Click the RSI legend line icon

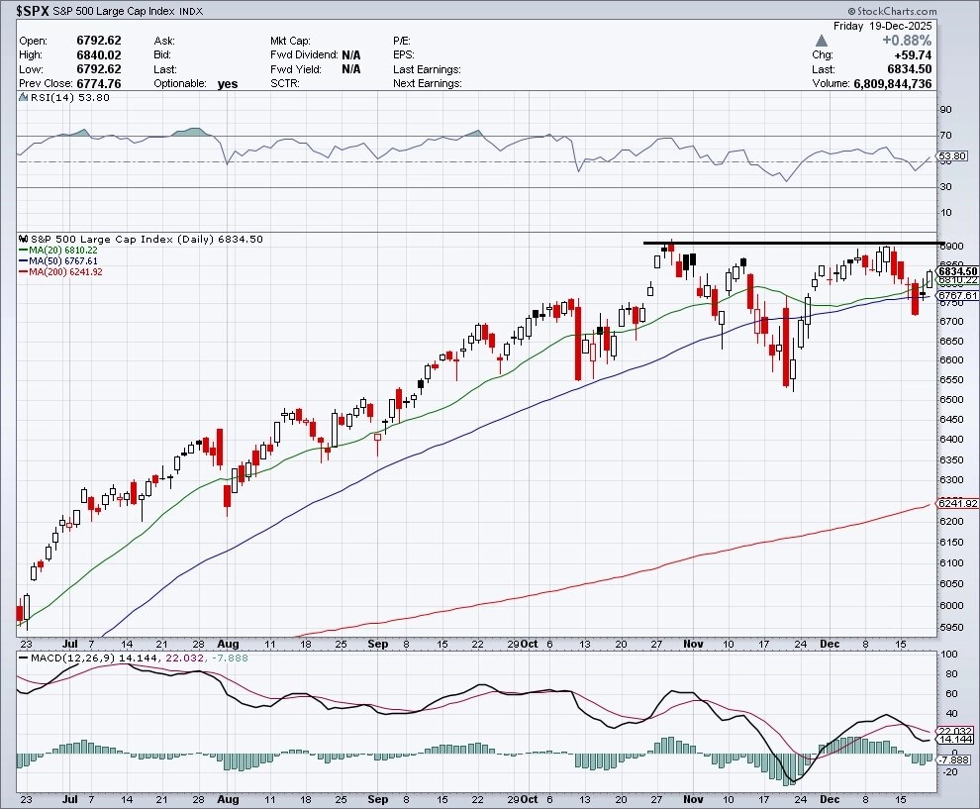[x=23, y=98]
